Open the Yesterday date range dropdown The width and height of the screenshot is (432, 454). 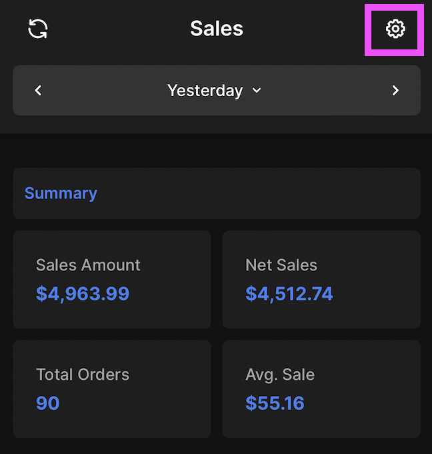click(214, 91)
